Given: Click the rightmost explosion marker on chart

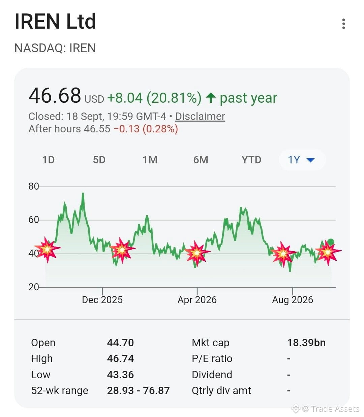Looking at the screenshot, I should [328, 252].
